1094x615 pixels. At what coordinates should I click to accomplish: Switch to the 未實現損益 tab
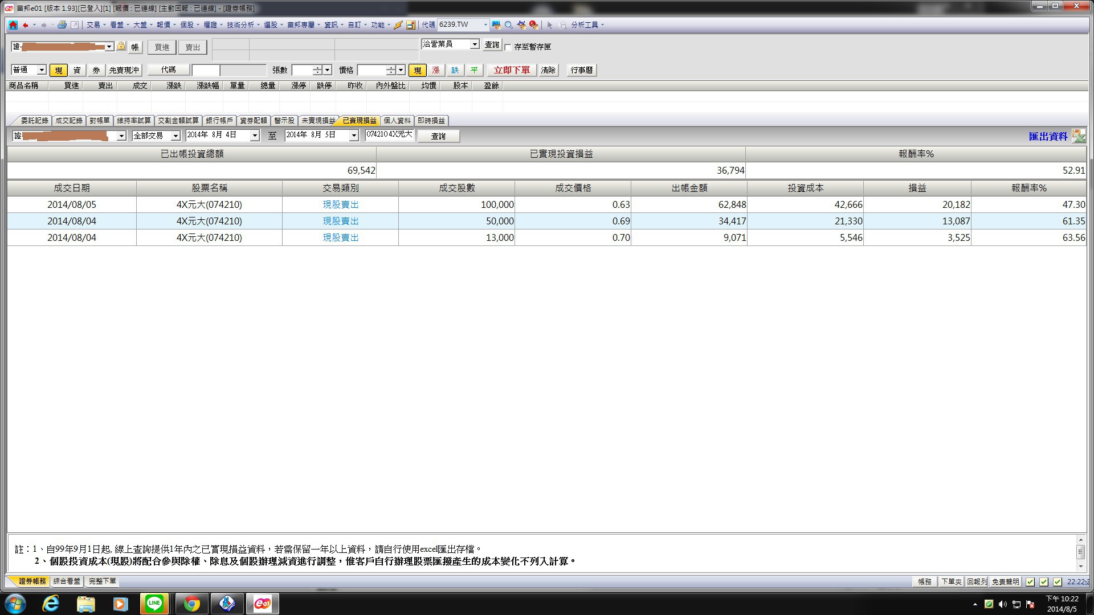point(318,120)
